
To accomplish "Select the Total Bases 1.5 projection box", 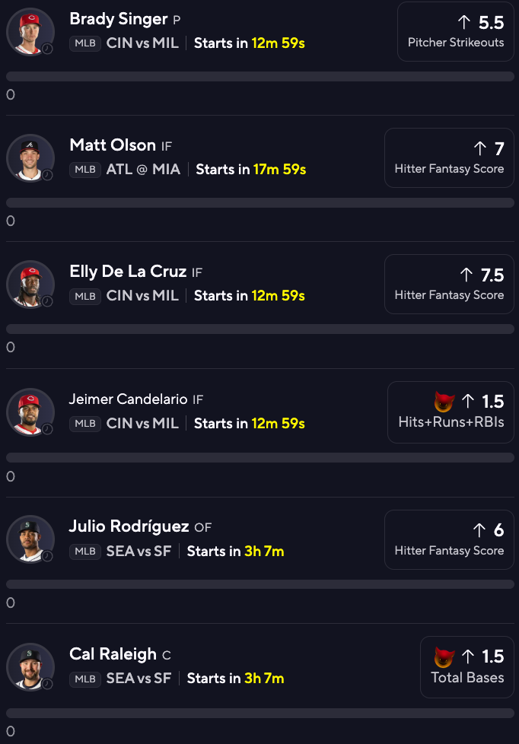I will pos(467,667).
